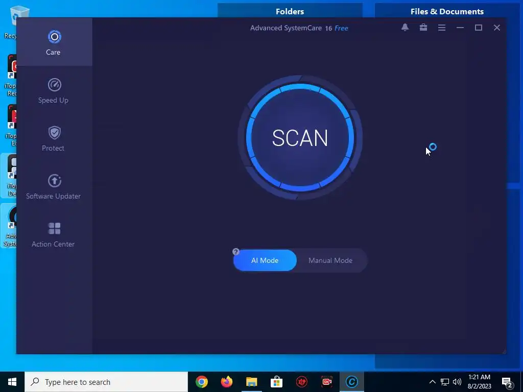This screenshot has width=523, height=392.
Task: Open the volume tray icon
Action: (x=457, y=382)
